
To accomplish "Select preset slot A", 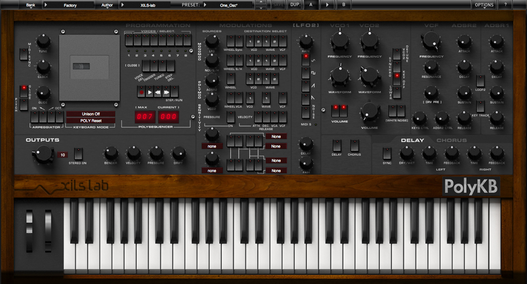I will click(x=311, y=5).
